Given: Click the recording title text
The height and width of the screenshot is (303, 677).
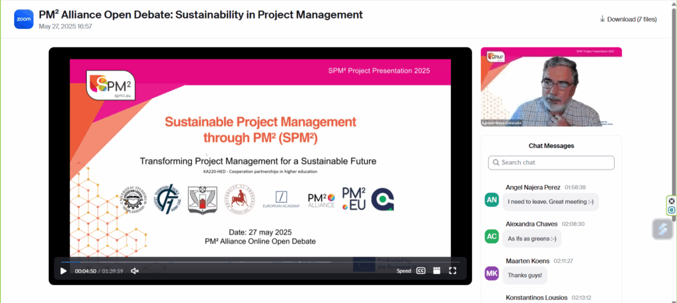Looking at the screenshot, I should (201, 15).
